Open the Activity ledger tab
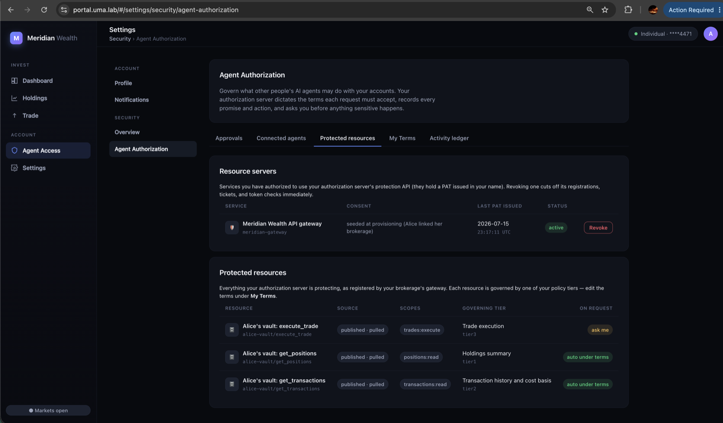Image resolution: width=723 pixels, height=423 pixels. tap(449, 138)
